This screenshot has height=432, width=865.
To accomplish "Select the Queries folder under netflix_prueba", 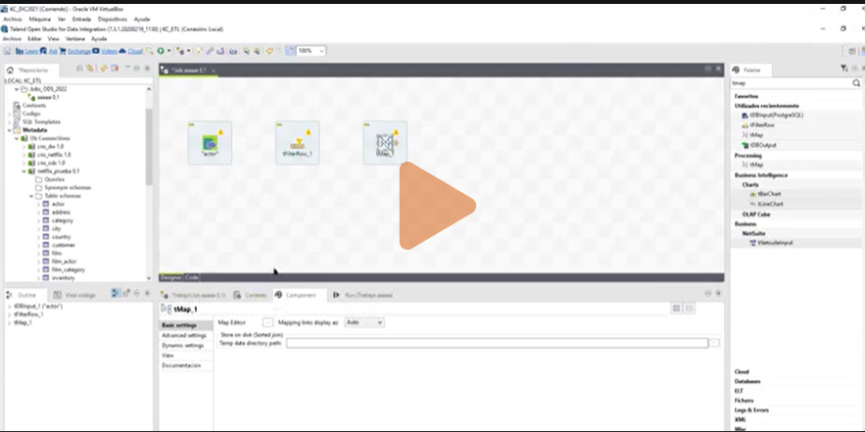I will [55, 179].
